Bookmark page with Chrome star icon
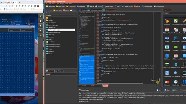This screenshot has height=104, width=186. pos(12,6)
